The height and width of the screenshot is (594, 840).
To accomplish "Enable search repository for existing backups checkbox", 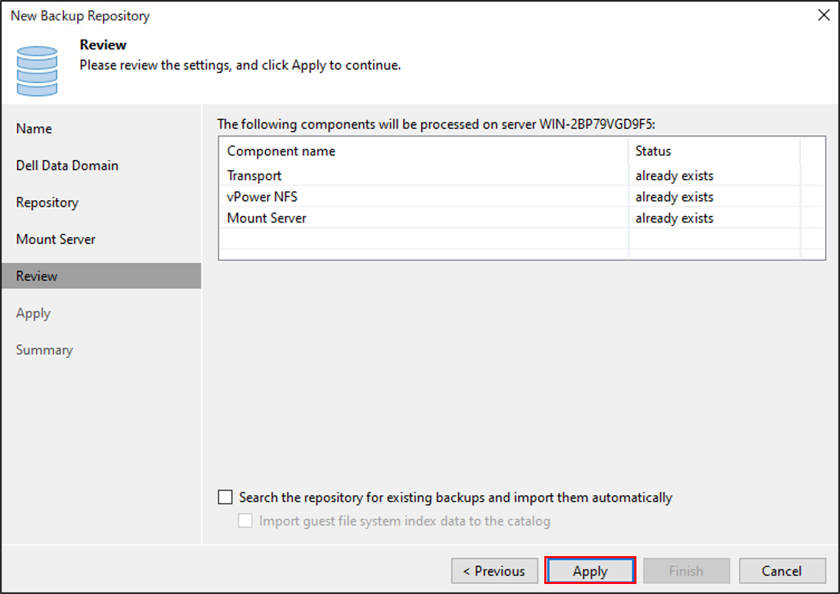I will 226,498.
